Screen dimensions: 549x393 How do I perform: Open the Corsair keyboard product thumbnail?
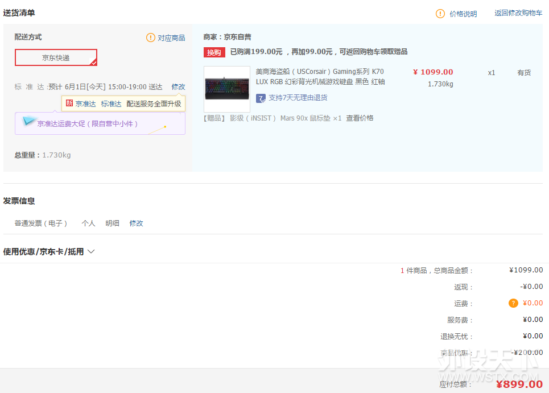pyautogui.click(x=227, y=89)
